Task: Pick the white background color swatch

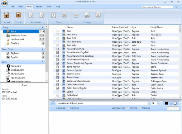Action: click(175, 103)
